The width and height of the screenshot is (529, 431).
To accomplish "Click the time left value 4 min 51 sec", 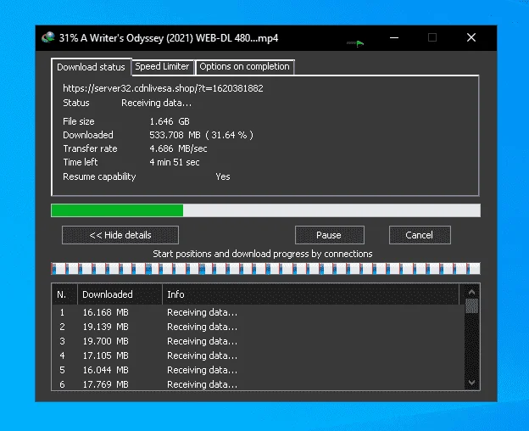I will 175,162.
